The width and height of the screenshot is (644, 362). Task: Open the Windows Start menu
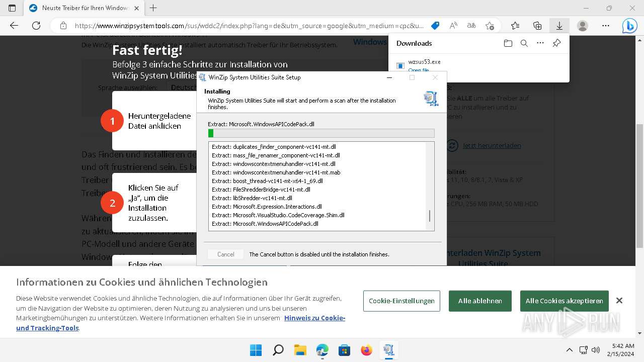pyautogui.click(x=256, y=350)
